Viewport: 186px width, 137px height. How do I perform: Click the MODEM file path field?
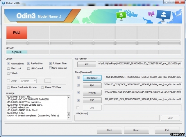tap(143, 92)
